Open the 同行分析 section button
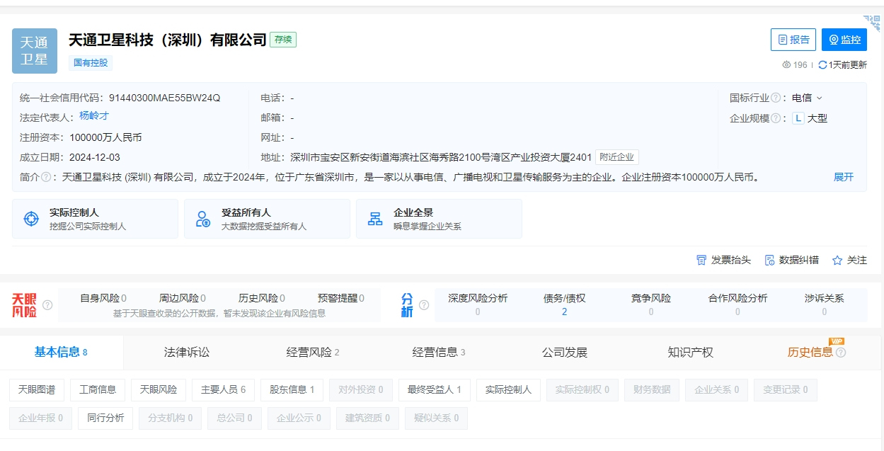Screen dimensions: 884x451 [105, 418]
